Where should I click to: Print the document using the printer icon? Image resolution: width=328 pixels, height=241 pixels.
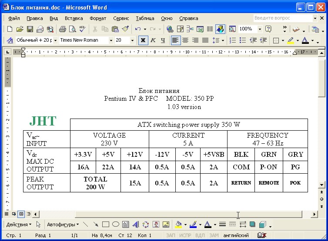[62, 29]
